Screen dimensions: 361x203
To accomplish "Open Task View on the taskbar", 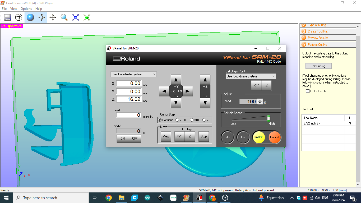I will [x=95, y=198].
